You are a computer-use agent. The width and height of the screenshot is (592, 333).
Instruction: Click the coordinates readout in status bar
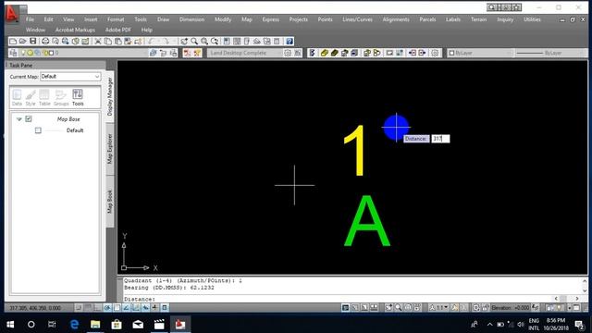(x=35, y=308)
